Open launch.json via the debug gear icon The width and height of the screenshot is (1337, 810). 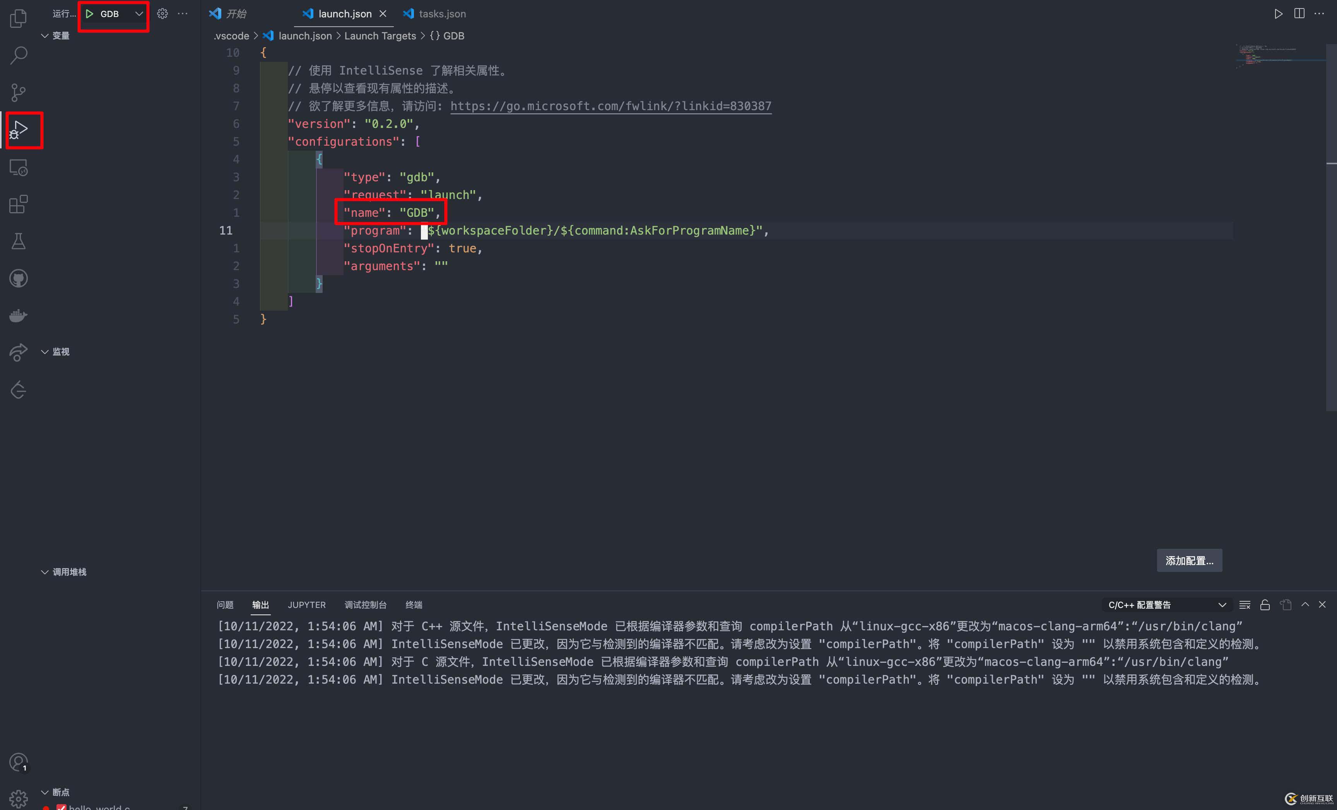(x=162, y=14)
